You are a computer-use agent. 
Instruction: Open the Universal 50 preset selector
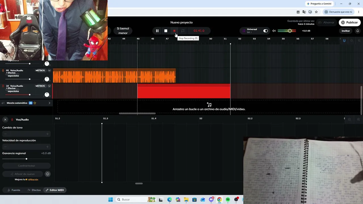coord(251,31)
